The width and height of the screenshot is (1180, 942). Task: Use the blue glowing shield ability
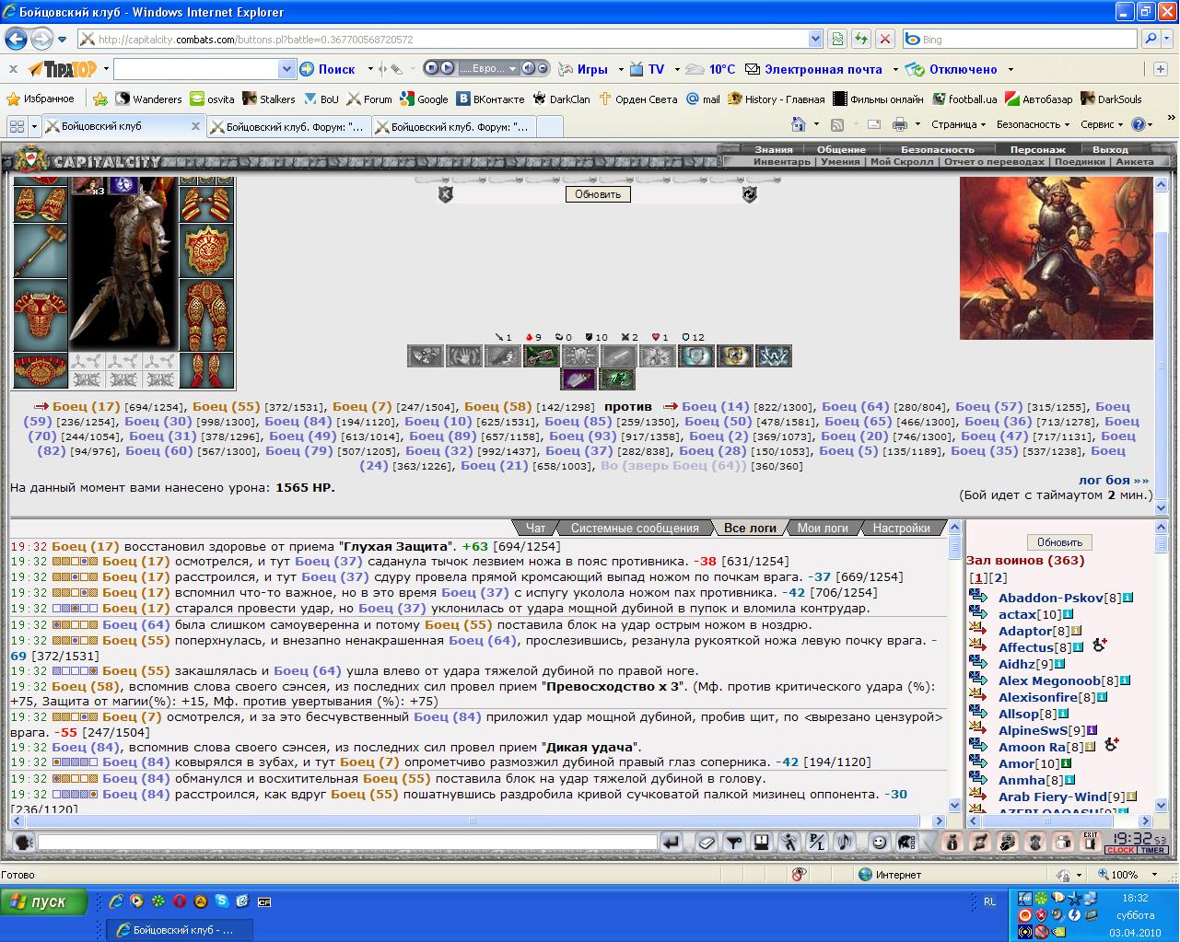click(695, 356)
